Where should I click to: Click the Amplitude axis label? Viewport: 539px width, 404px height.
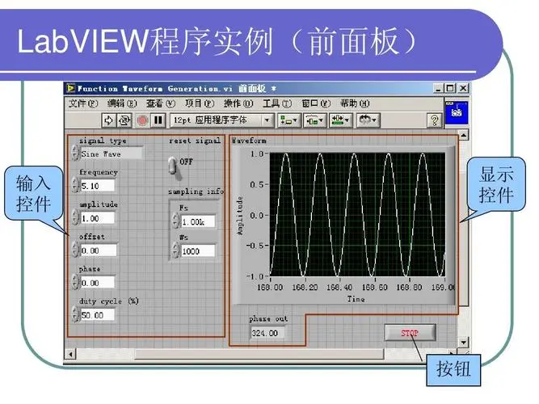(240, 216)
